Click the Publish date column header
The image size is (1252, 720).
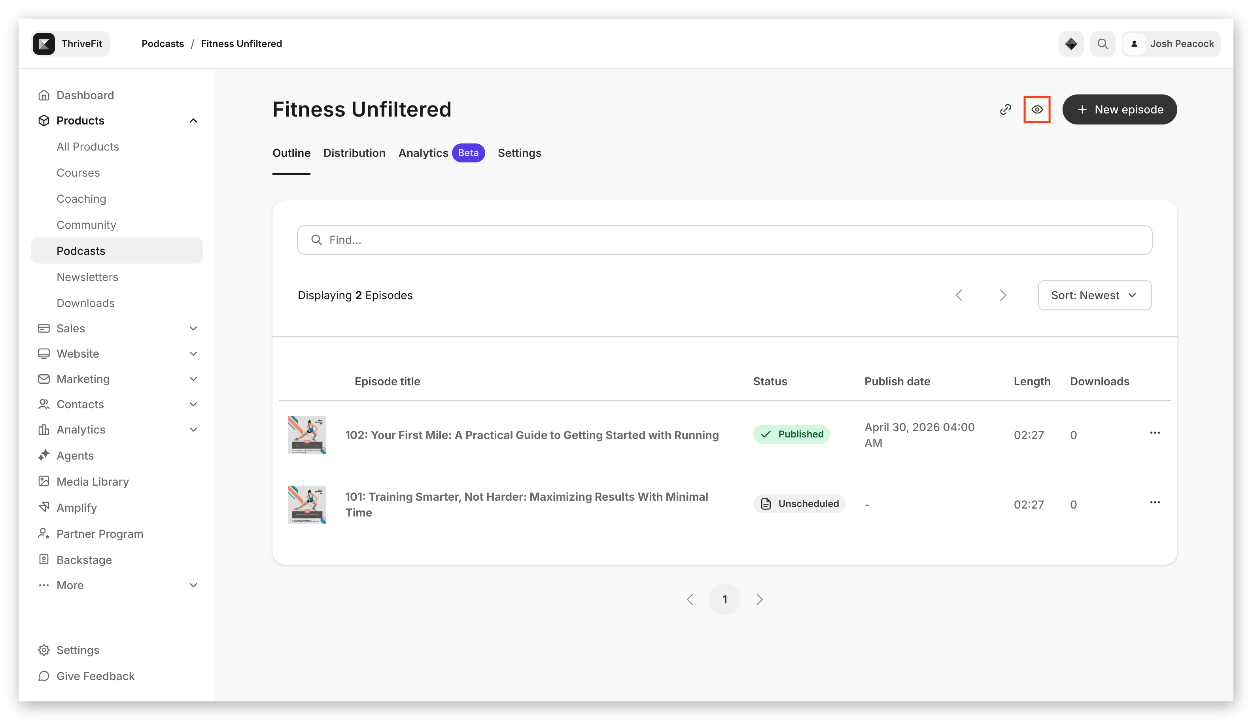coord(897,381)
